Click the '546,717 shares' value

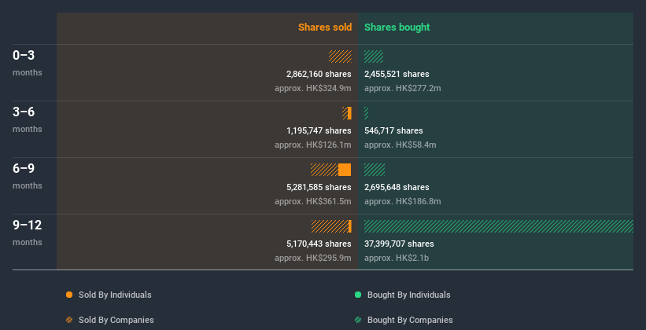393,130
